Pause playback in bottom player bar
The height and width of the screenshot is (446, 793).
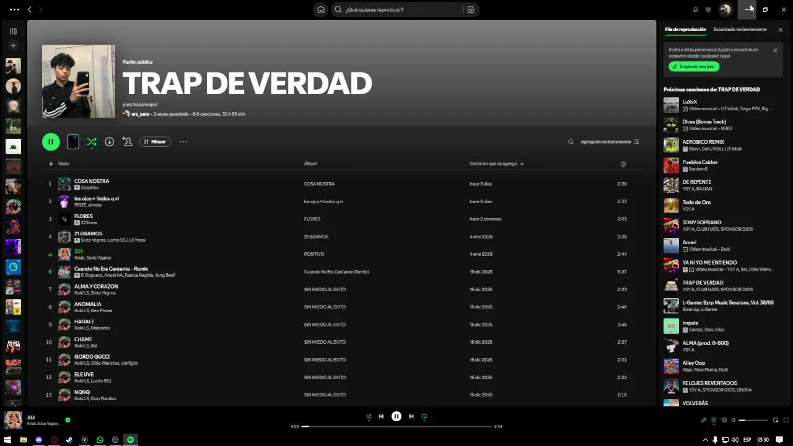396,417
